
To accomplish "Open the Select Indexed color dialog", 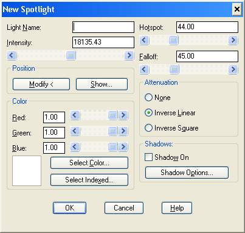I will click(x=89, y=180).
